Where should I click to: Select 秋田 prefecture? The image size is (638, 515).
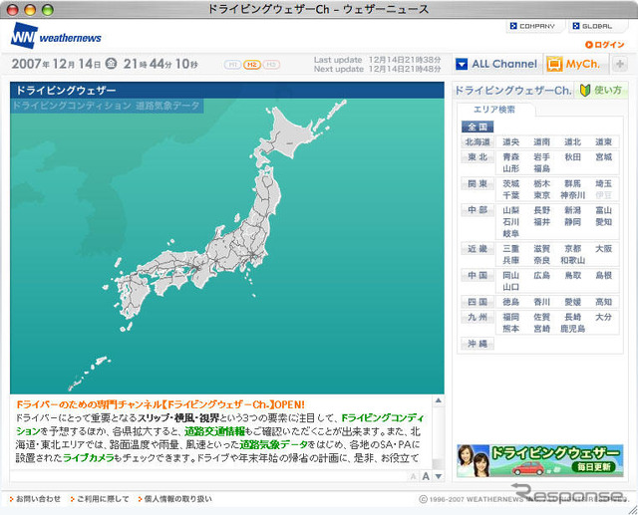tap(572, 157)
